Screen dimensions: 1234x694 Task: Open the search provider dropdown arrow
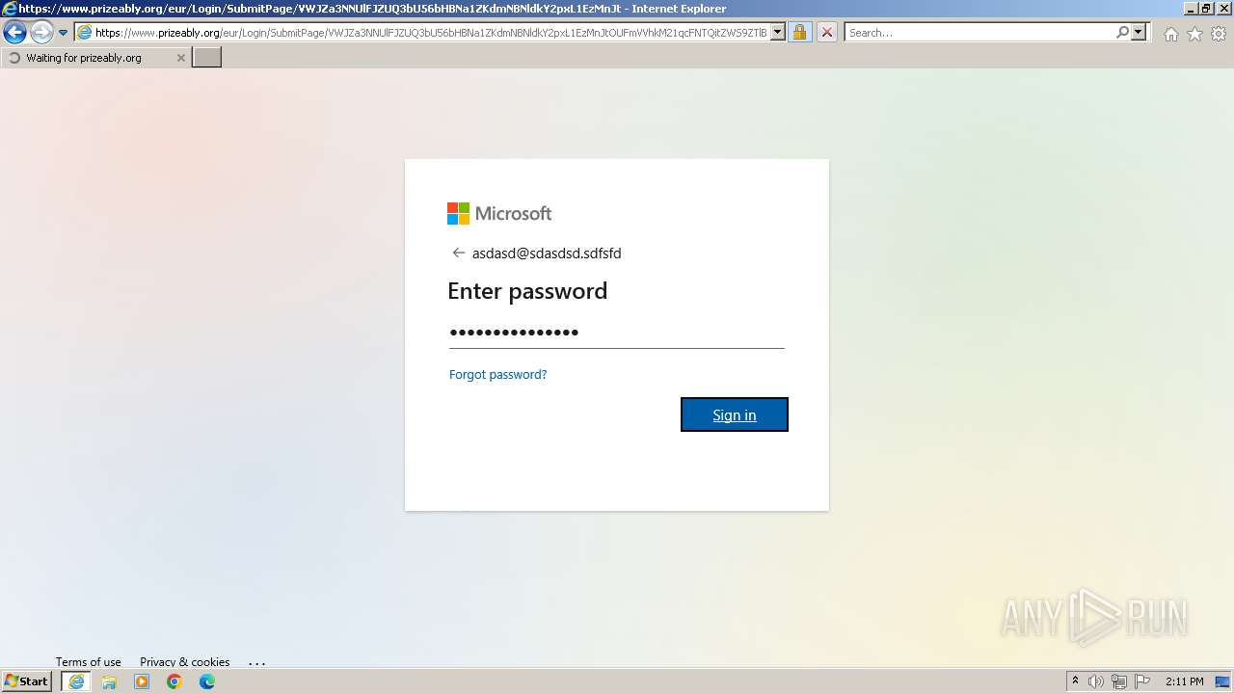click(x=1139, y=33)
